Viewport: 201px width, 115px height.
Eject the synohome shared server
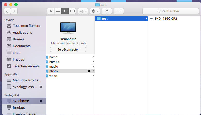[41, 101]
